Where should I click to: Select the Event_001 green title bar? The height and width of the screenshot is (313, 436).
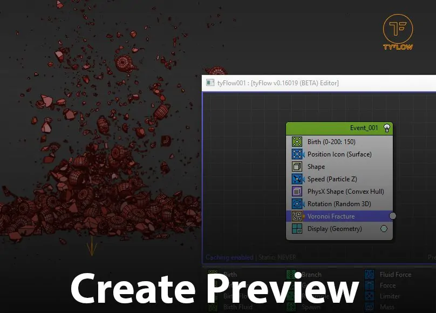[x=335, y=128]
